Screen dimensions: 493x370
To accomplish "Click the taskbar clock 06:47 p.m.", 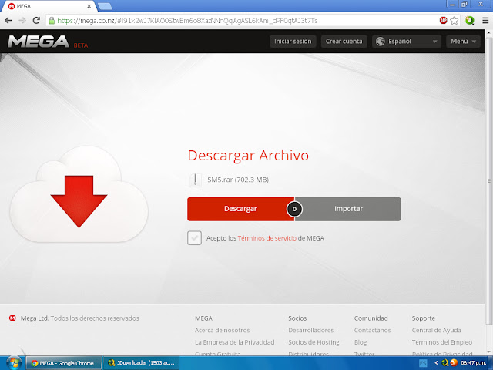I will [473, 363].
